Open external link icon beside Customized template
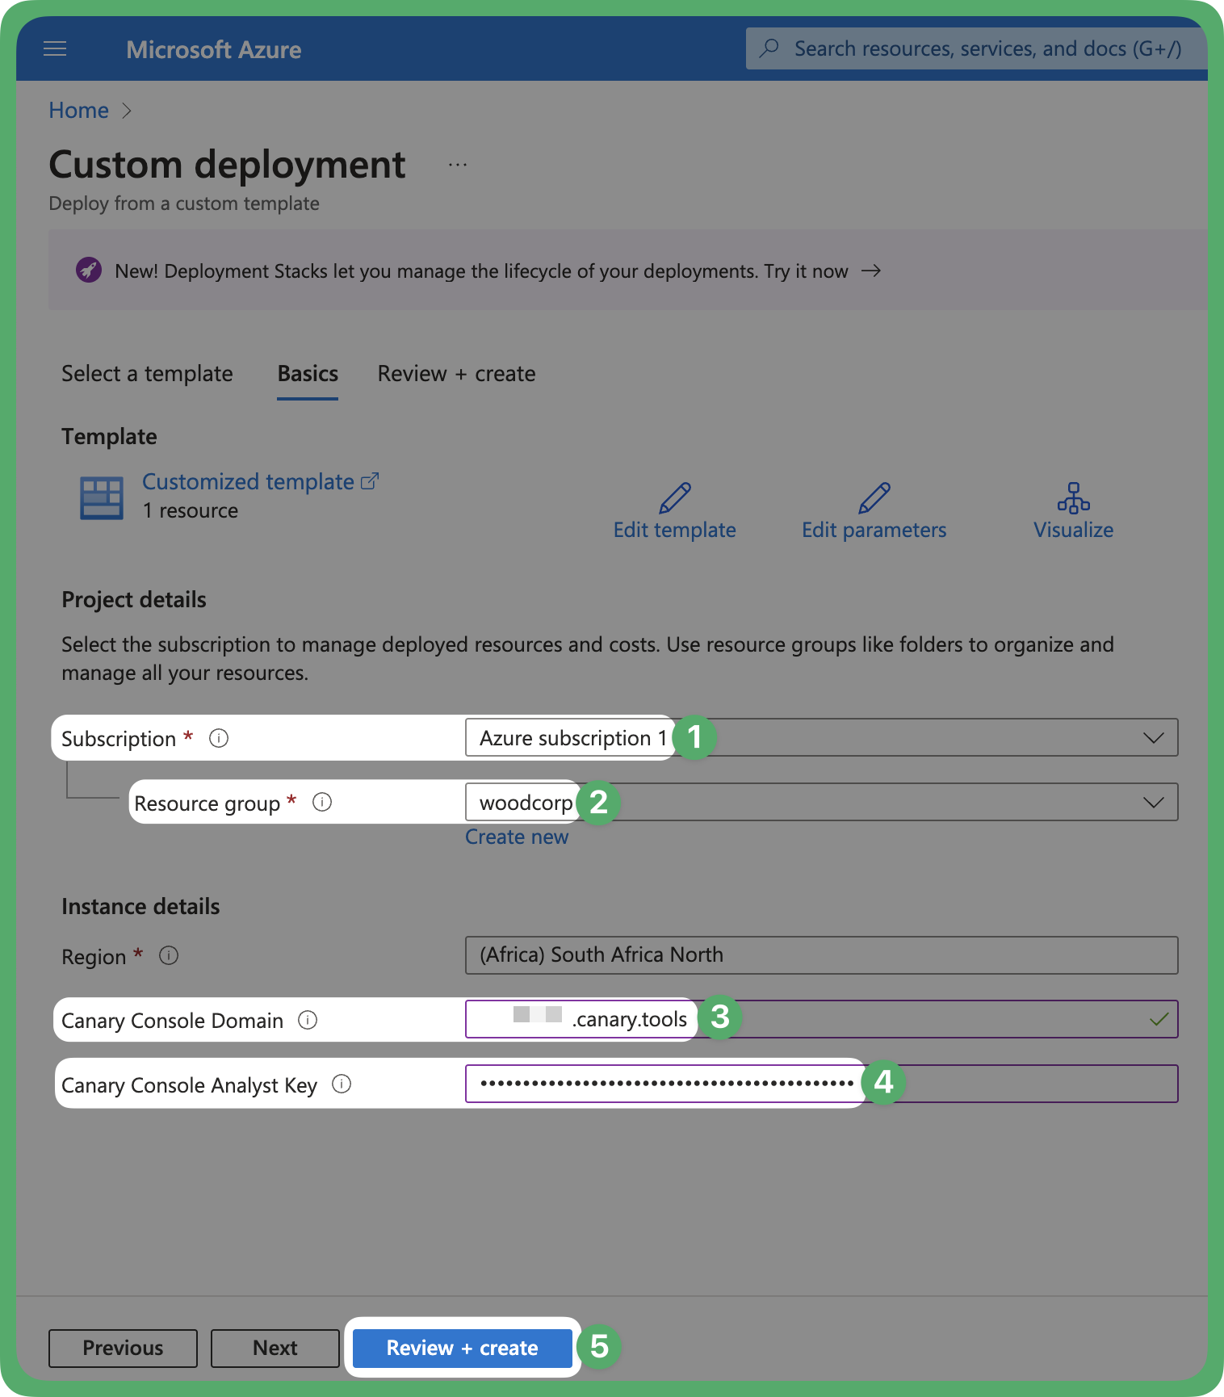 [370, 481]
